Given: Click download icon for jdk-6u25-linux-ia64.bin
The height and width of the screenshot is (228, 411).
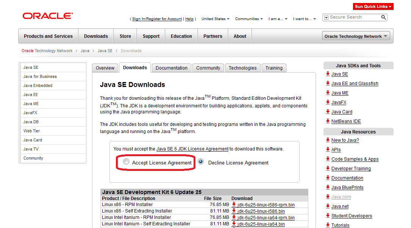Looking at the screenshot, I should pos(234,223).
